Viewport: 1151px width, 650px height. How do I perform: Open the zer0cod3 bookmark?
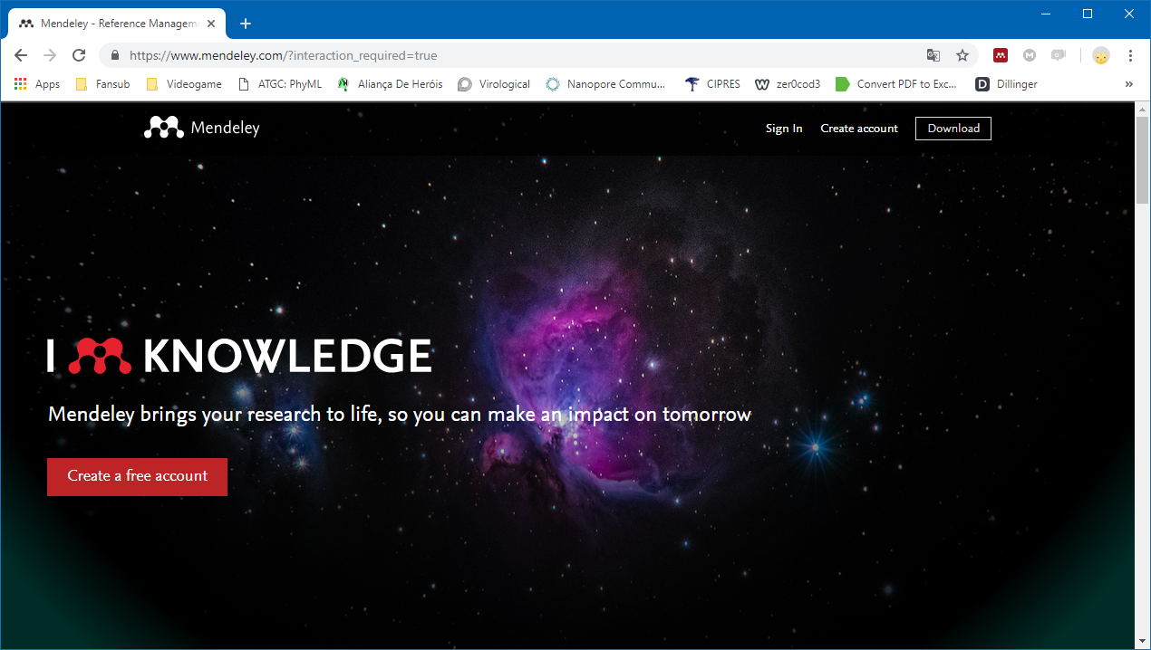[788, 84]
